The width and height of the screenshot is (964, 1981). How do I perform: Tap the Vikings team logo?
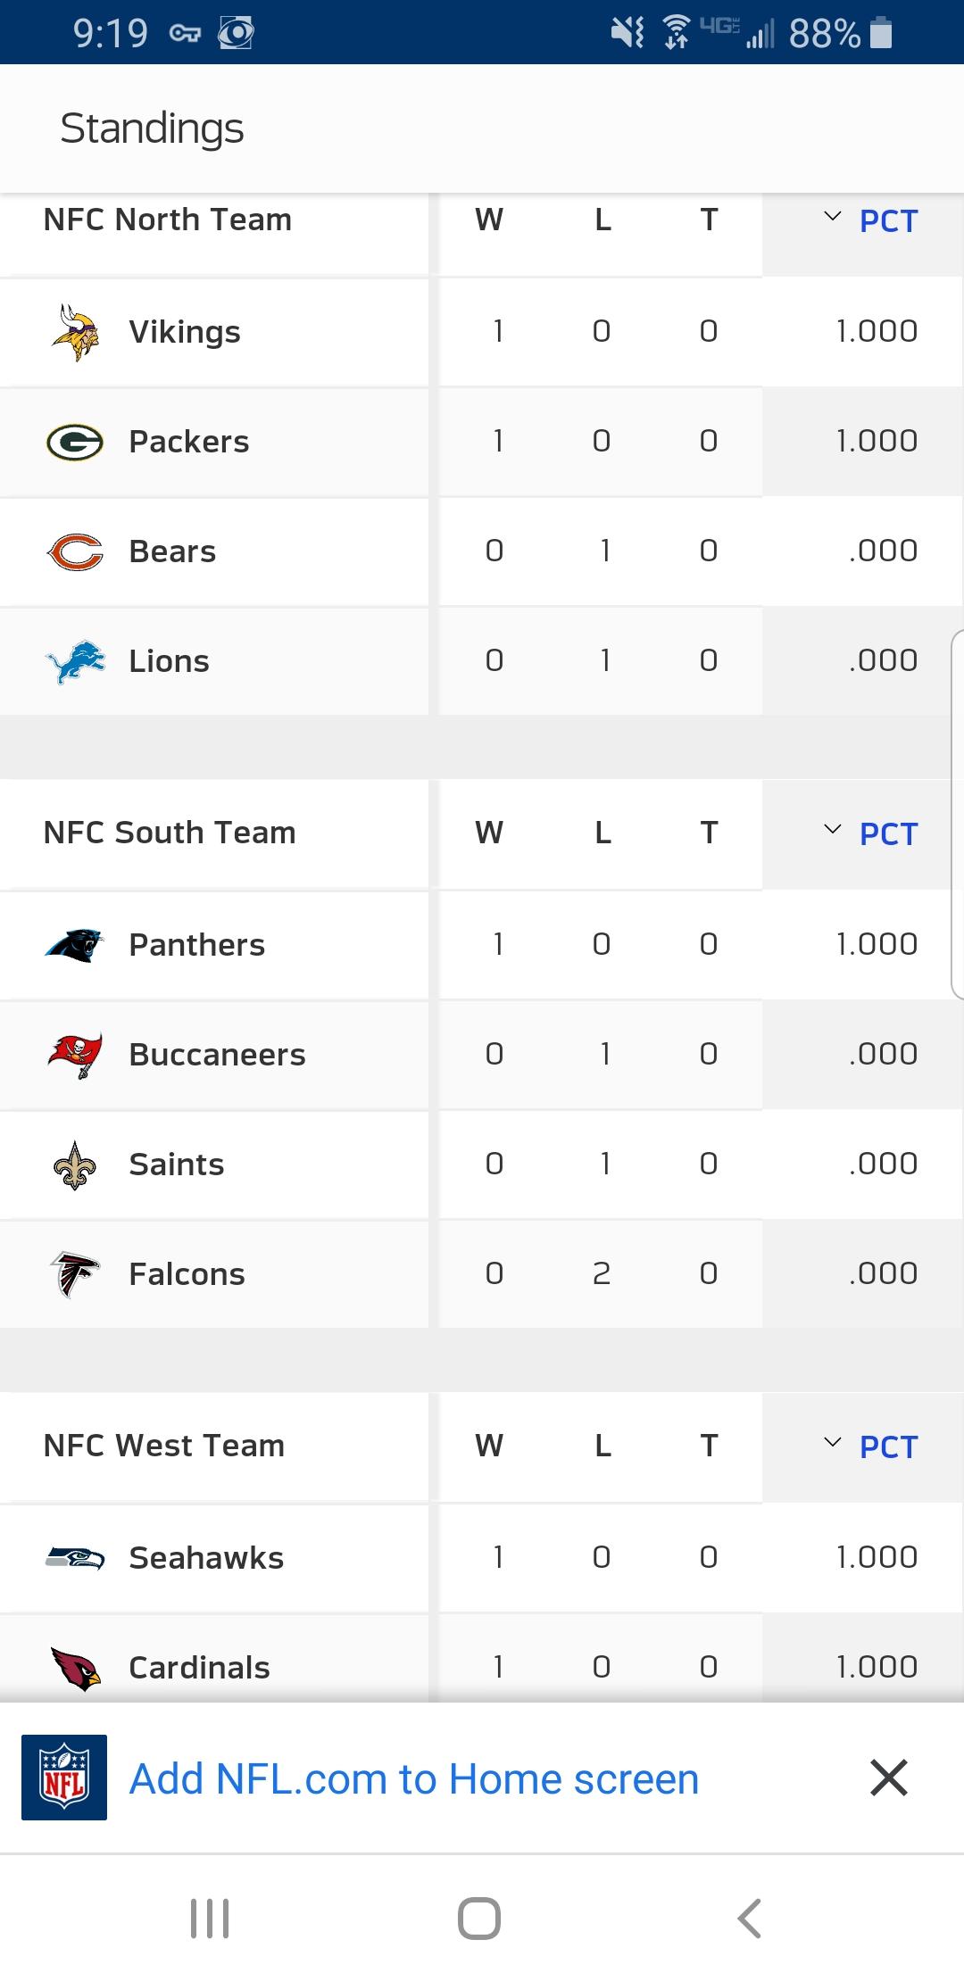tap(75, 332)
